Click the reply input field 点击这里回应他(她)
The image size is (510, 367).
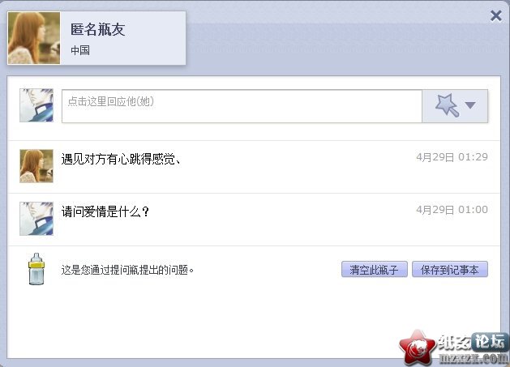(242, 106)
